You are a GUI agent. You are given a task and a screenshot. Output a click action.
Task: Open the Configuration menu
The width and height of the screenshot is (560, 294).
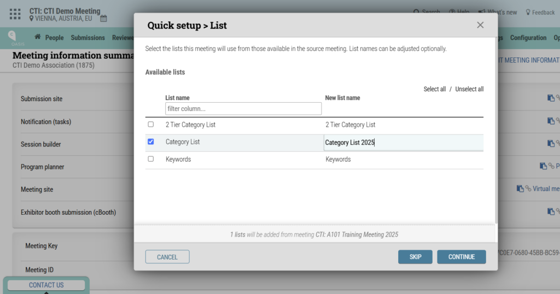pyautogui.click(x=528, y=38)
